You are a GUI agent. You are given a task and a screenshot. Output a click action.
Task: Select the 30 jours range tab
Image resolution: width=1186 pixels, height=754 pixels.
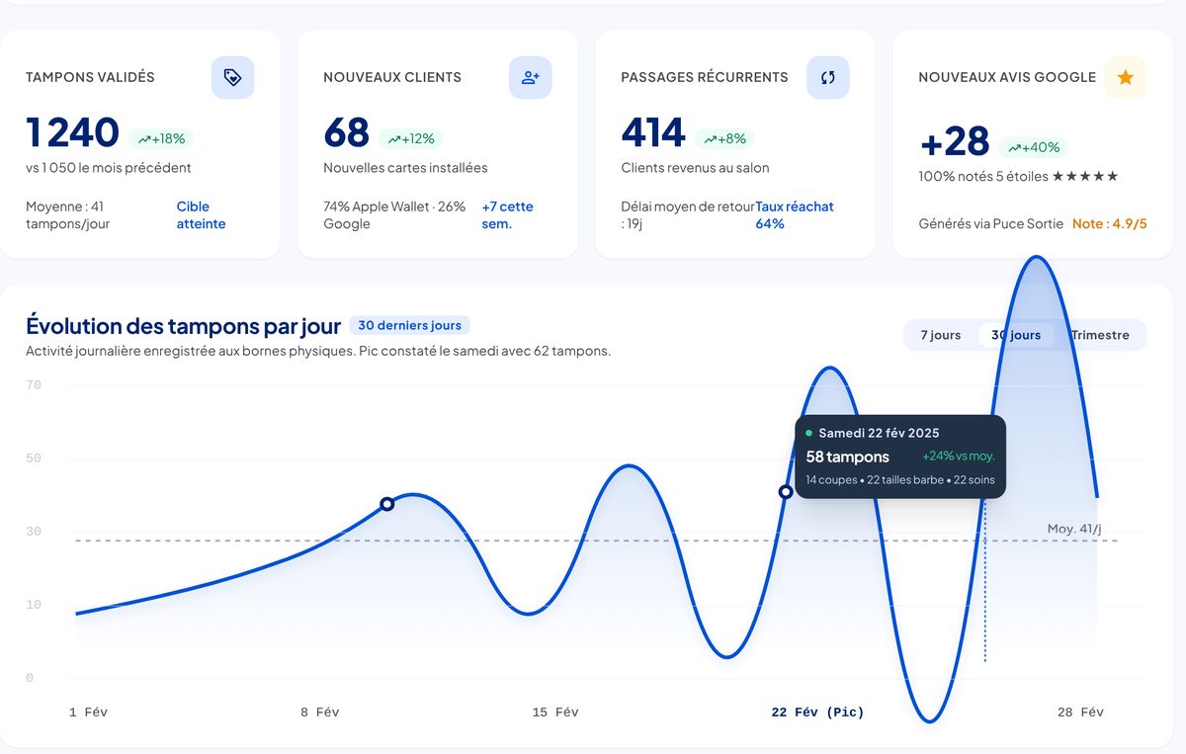(1016, 335)
